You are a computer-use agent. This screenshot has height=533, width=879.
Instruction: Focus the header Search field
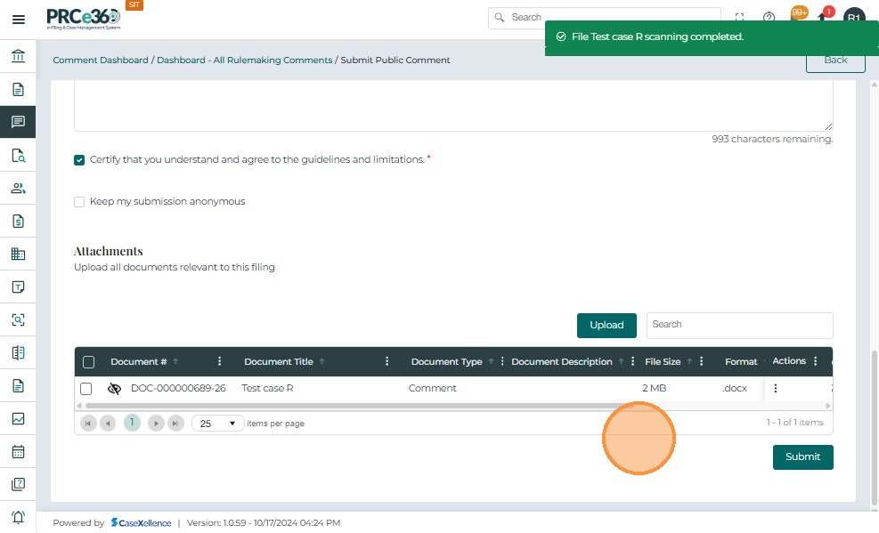tap(605, 18)
